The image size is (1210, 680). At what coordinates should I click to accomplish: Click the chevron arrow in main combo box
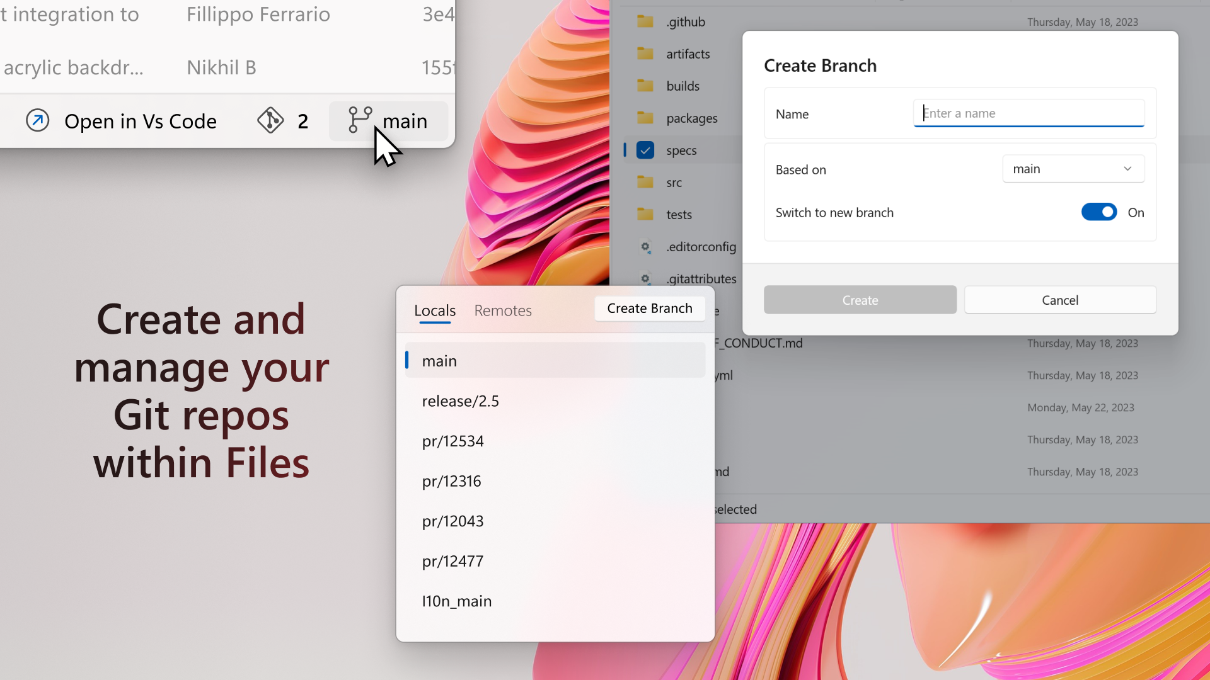tap(1127, 169)
